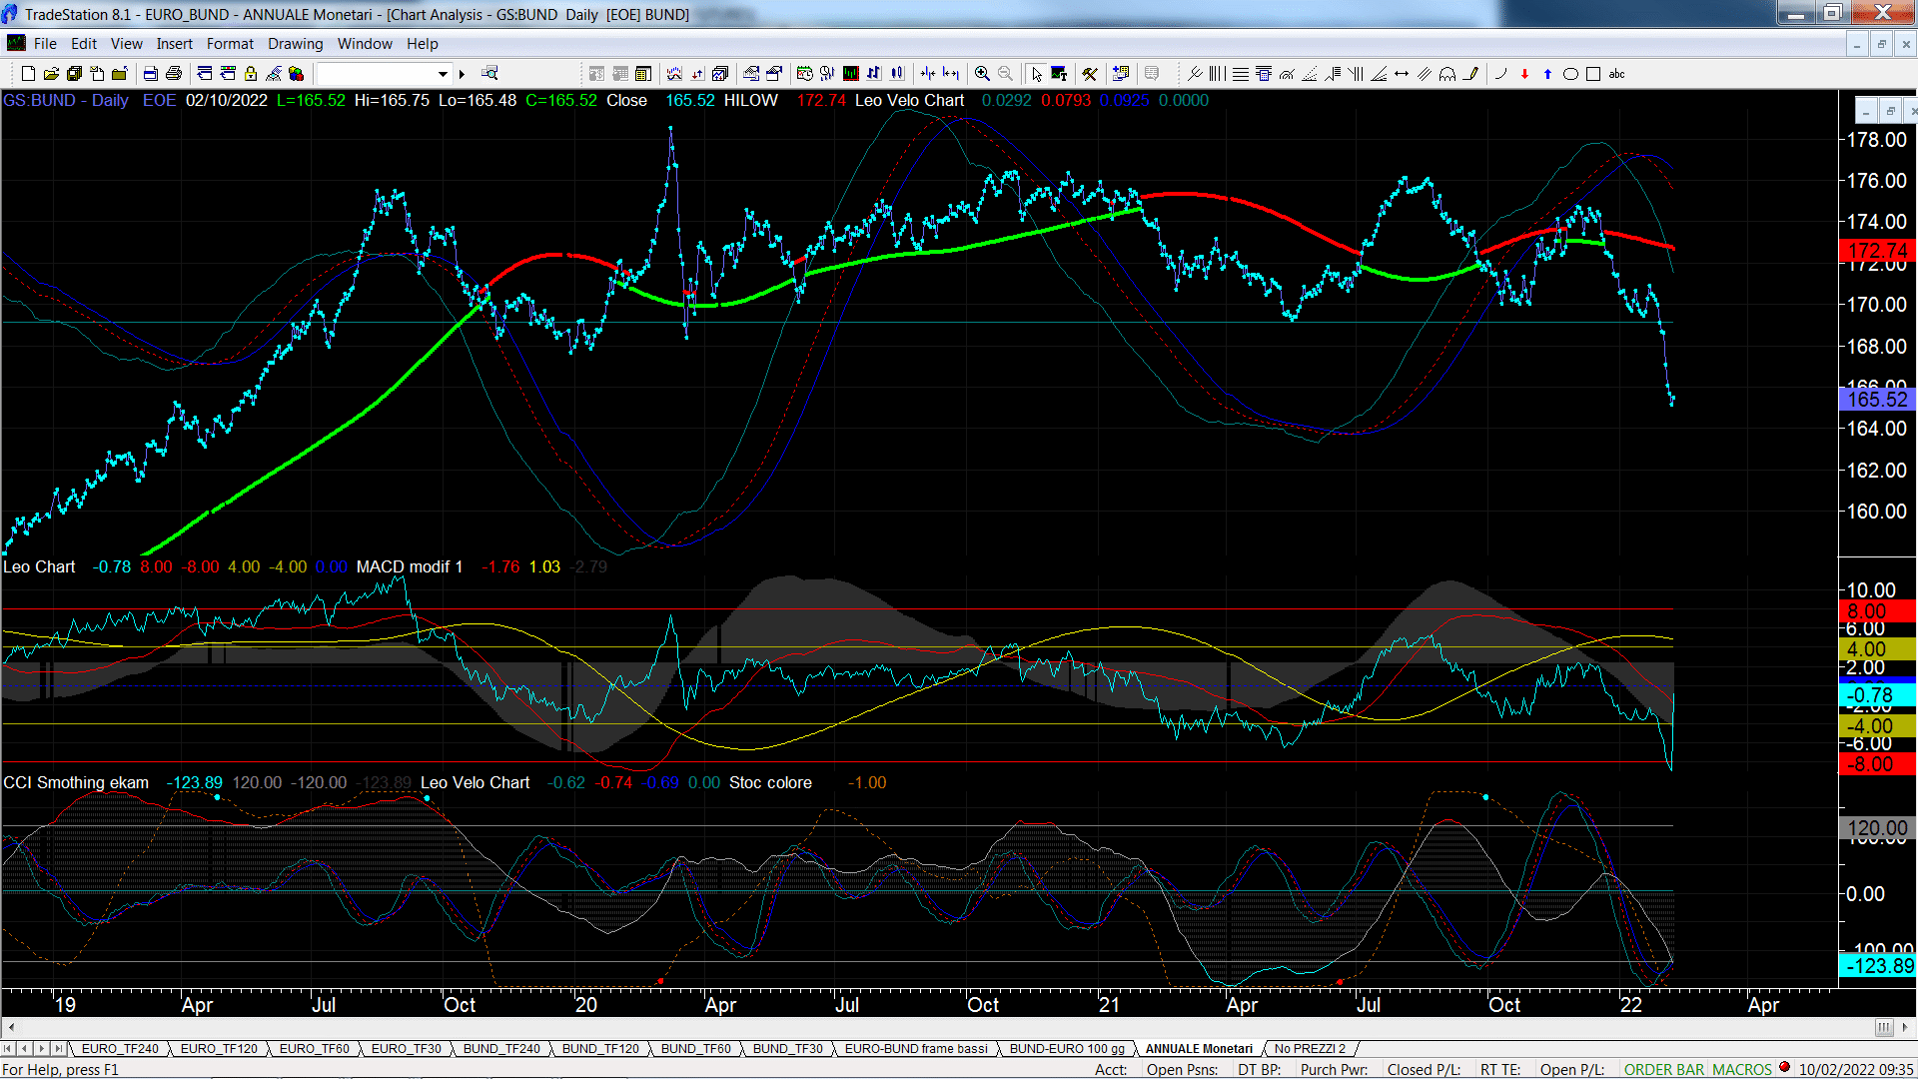
Task: Click the expand bar spacing icon
Action: tap(951, 74)
